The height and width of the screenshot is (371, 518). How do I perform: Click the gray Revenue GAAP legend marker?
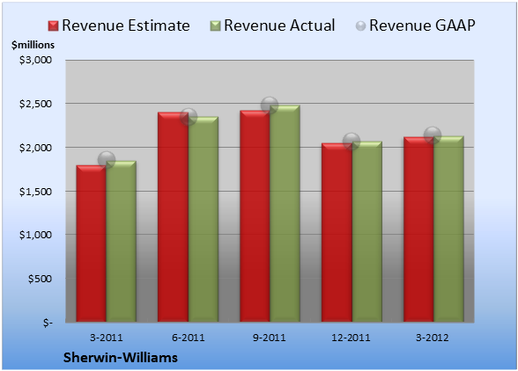tap(361, 26)
